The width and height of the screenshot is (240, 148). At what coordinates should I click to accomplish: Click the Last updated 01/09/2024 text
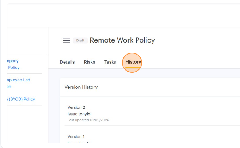(88, 120)
